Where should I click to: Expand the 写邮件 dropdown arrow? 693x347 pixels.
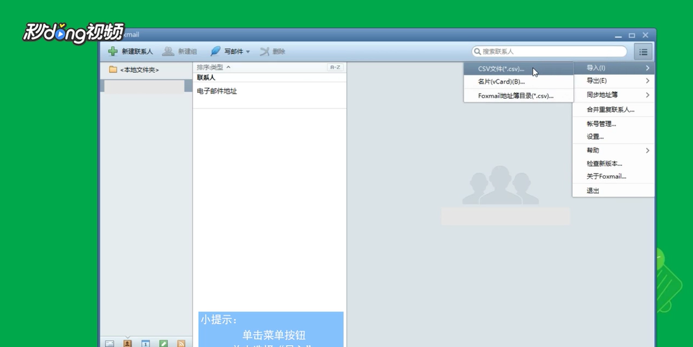click(x=248, y=52)
